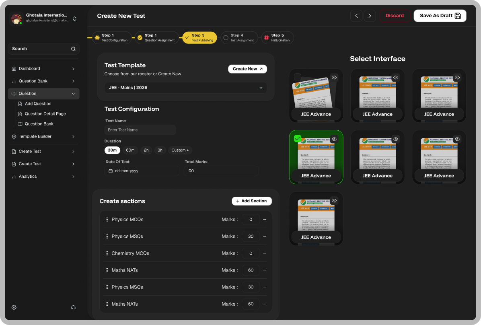Focus the Marks field for Chemistry MCQs
The height and width of the screenshot is (325, 481).
click(251, 253)
